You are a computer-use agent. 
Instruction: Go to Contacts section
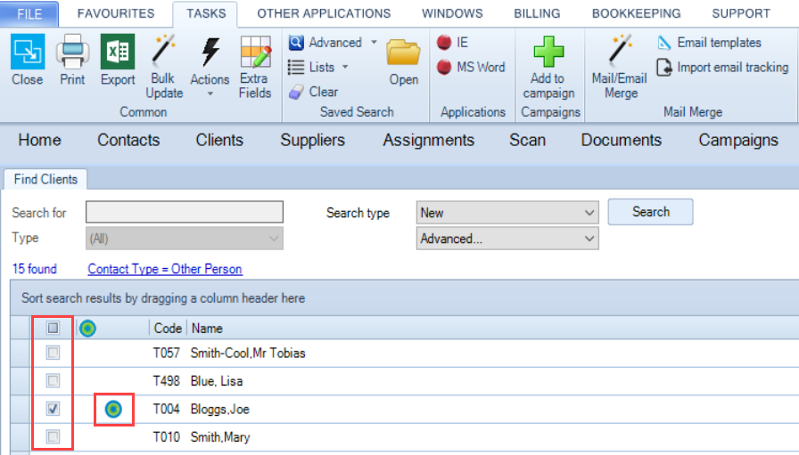128,140
